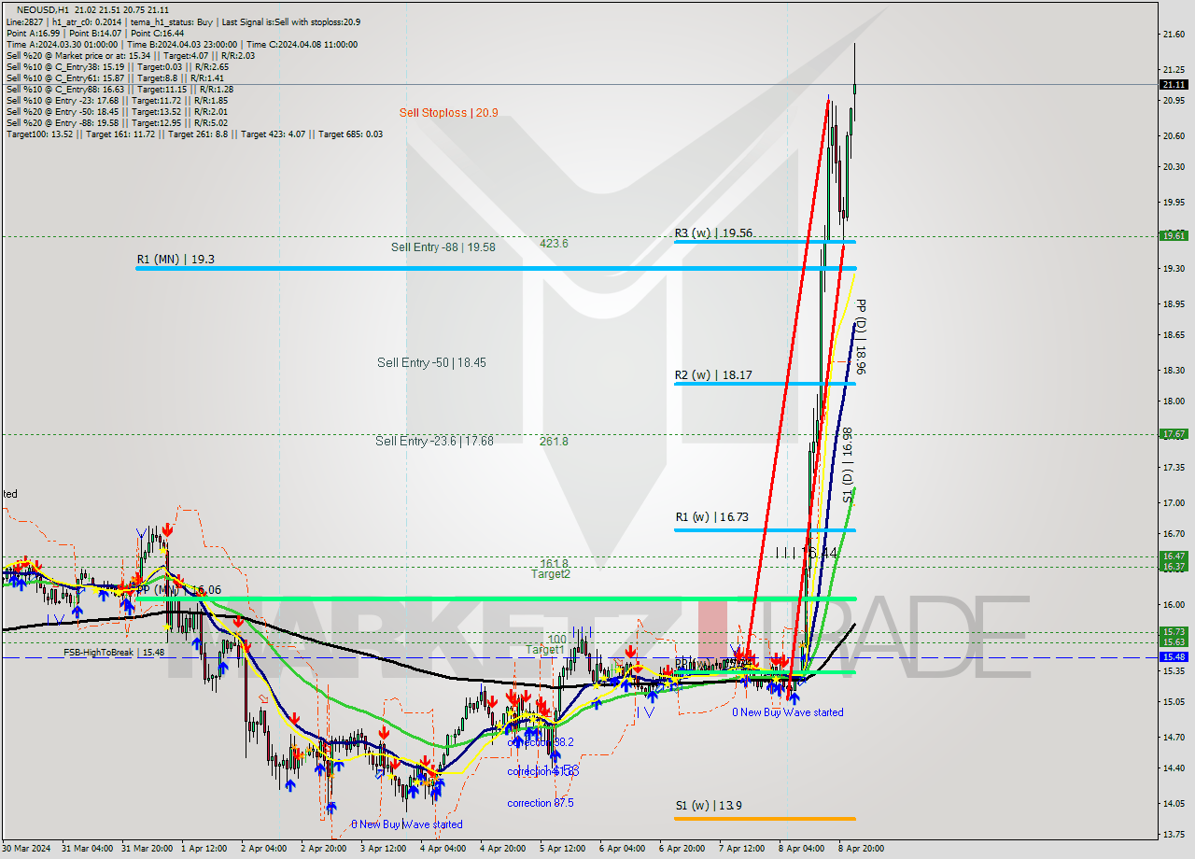Viewport: 1195px width, 859px height.
Task: Select the 'Sell %20 @ Entry -88: 19.58' line
Action: [117, 122]
